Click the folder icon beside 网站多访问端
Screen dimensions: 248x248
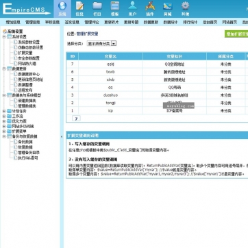point(9,126)
